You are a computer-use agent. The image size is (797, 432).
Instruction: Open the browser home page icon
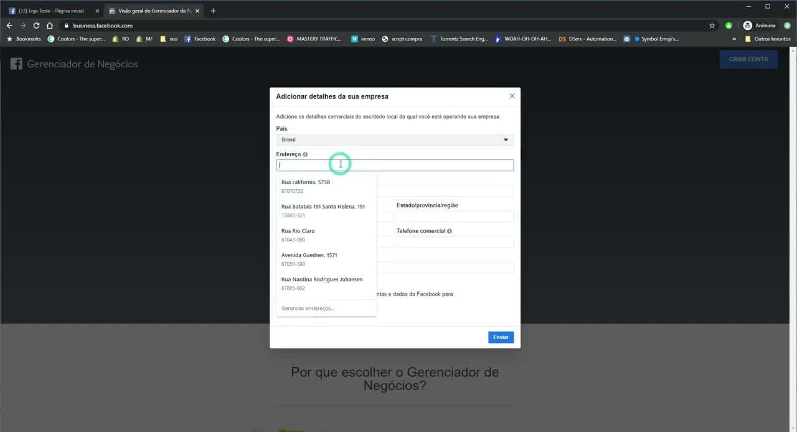[x=50, y=26]
